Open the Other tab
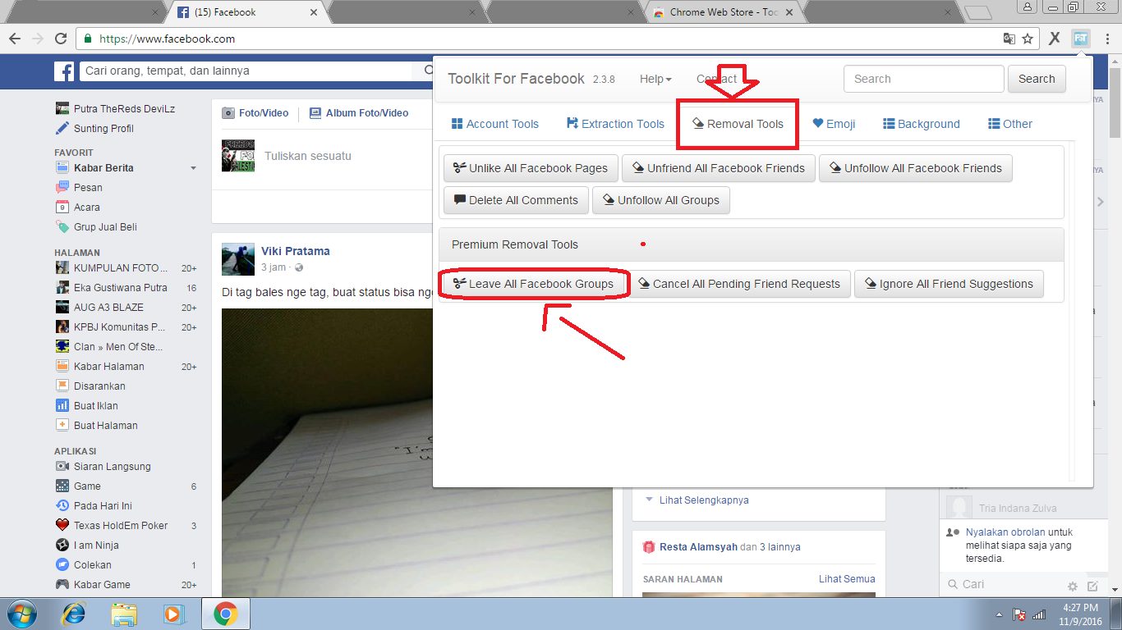 [x=1010, y=124]
